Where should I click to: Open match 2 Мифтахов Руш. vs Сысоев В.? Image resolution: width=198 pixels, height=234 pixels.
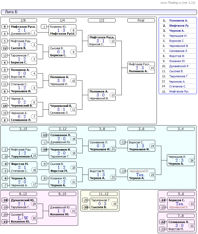tap(23, 45)
